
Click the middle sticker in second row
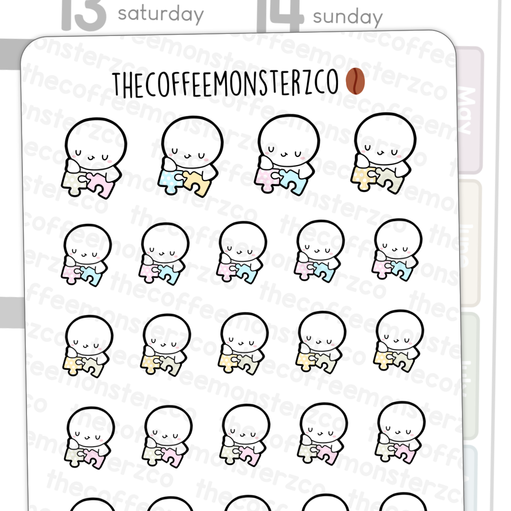click(x=242, y=252)
